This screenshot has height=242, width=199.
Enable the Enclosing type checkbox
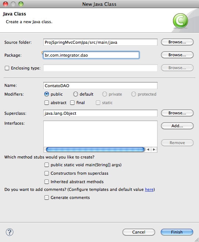[x=7, y=68]
